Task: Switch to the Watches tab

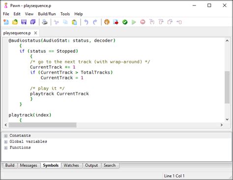Action: [71, 165]
